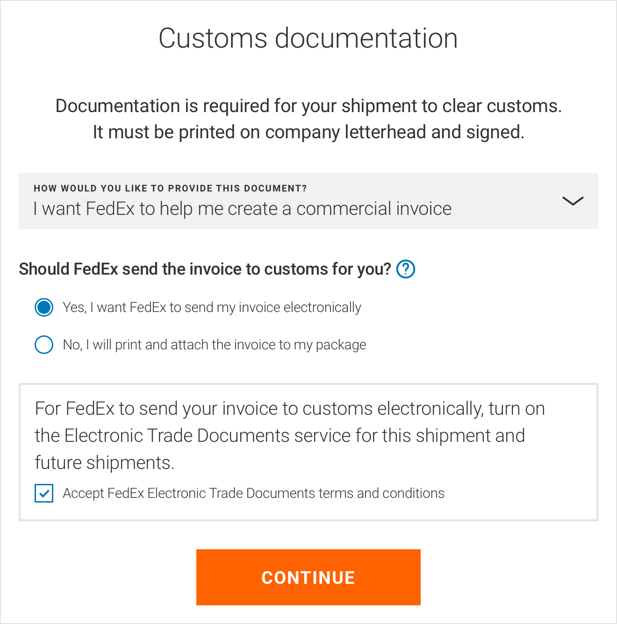Image resolution: width=617 pixels, height=624 pixels.
Task: Click the empty radio circle for the No option
Action: [x=43, y=345]
